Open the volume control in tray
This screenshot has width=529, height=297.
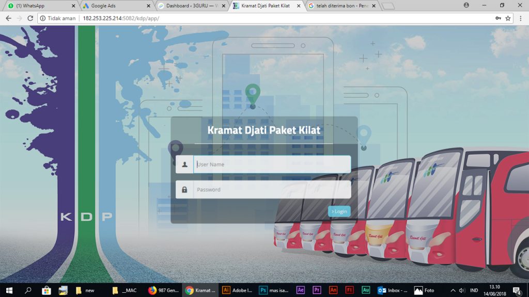462,290
